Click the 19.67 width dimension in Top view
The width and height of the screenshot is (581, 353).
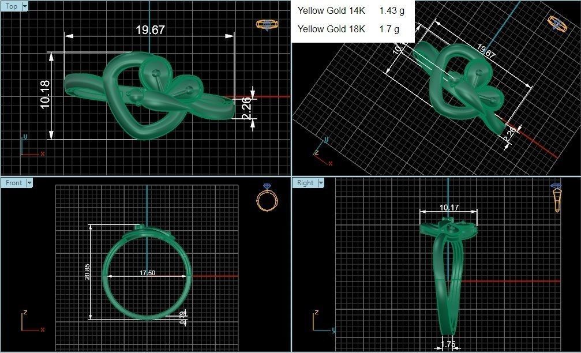click(x=150, y=29)
